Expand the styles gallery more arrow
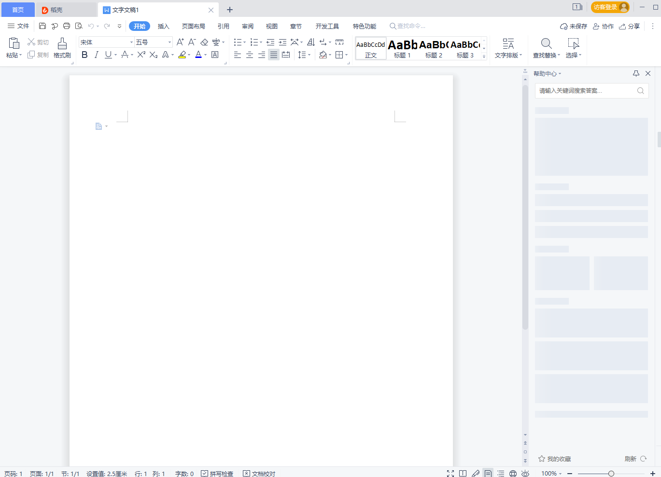This screenshot has height=477, width=661. coord(484,56)
